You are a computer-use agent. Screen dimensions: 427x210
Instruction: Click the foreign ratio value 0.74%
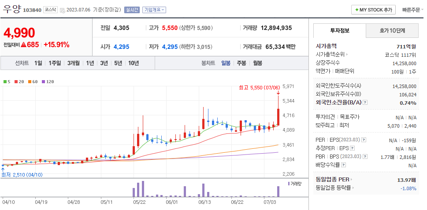point(408,103)
